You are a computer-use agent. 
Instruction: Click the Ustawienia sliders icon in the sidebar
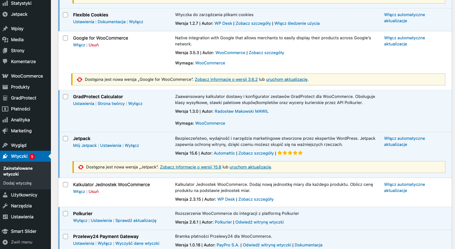(x=5, y=217)
